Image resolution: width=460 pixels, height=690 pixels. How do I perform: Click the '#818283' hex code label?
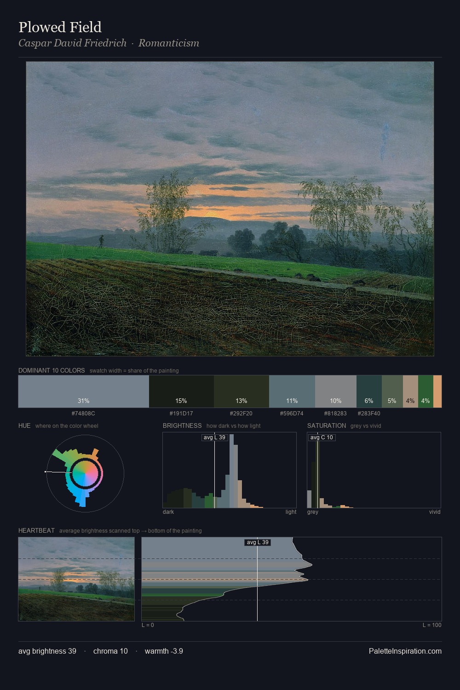click(x=335, y=414)
